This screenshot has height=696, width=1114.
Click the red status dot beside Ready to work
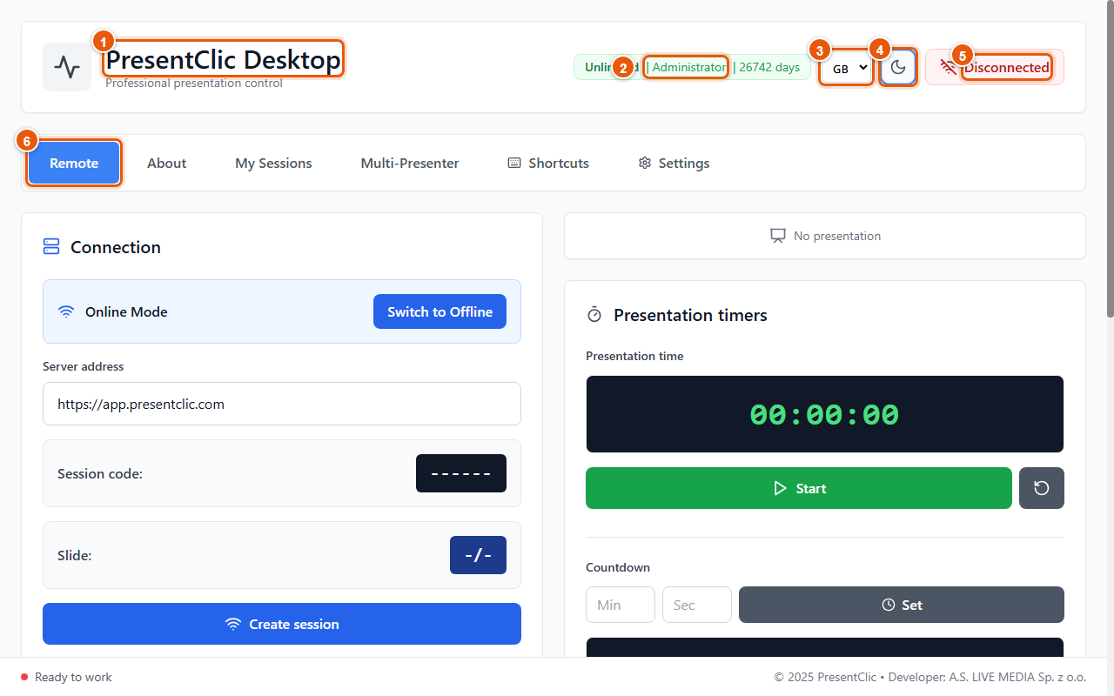tap(24, 677)
